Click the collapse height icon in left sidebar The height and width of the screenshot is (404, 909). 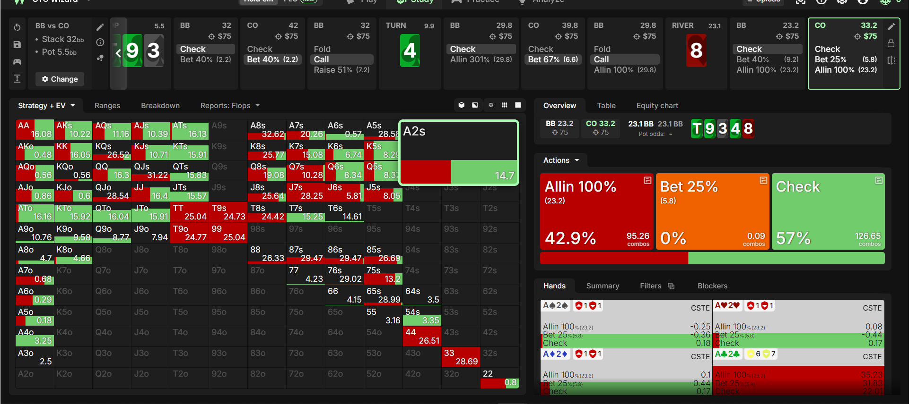tap(17, 78)
